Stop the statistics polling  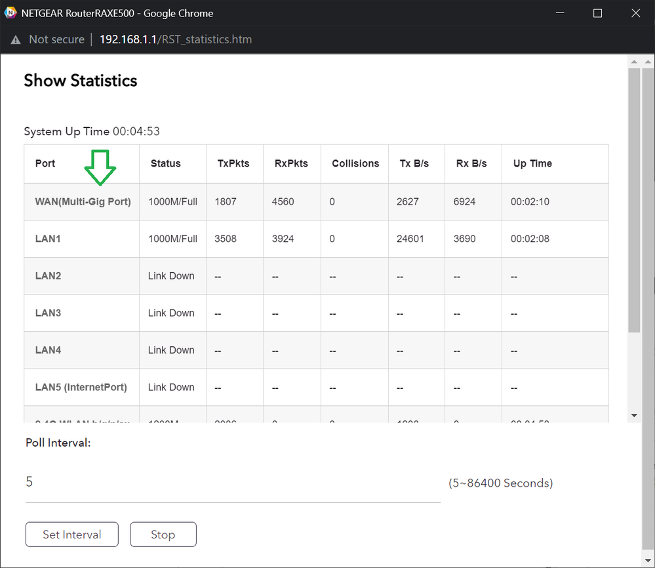coord(163,534)
